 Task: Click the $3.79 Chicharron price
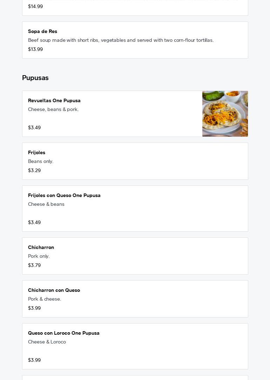34,266
